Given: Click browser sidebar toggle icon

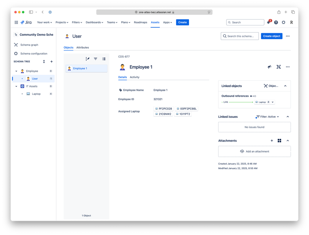Looking at the screenshot, I should point(31,12).
